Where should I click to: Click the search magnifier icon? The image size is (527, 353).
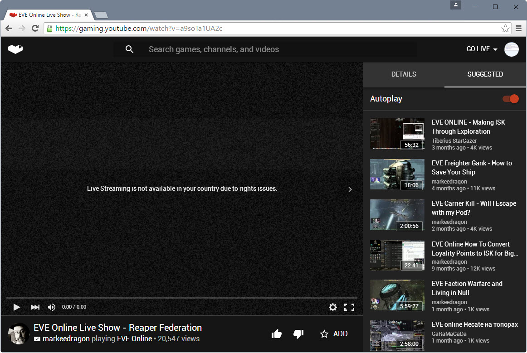coord(129,49)
